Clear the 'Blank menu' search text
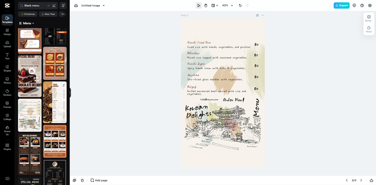Image resolution: width=376 pixels, height=185 pixels. tap(48, 6)
